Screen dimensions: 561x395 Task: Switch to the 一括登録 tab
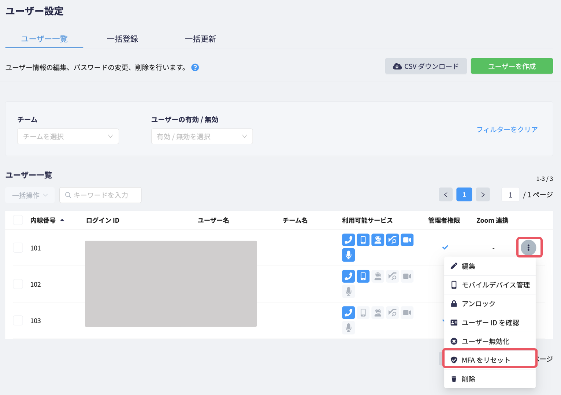(x=122, y=39)
